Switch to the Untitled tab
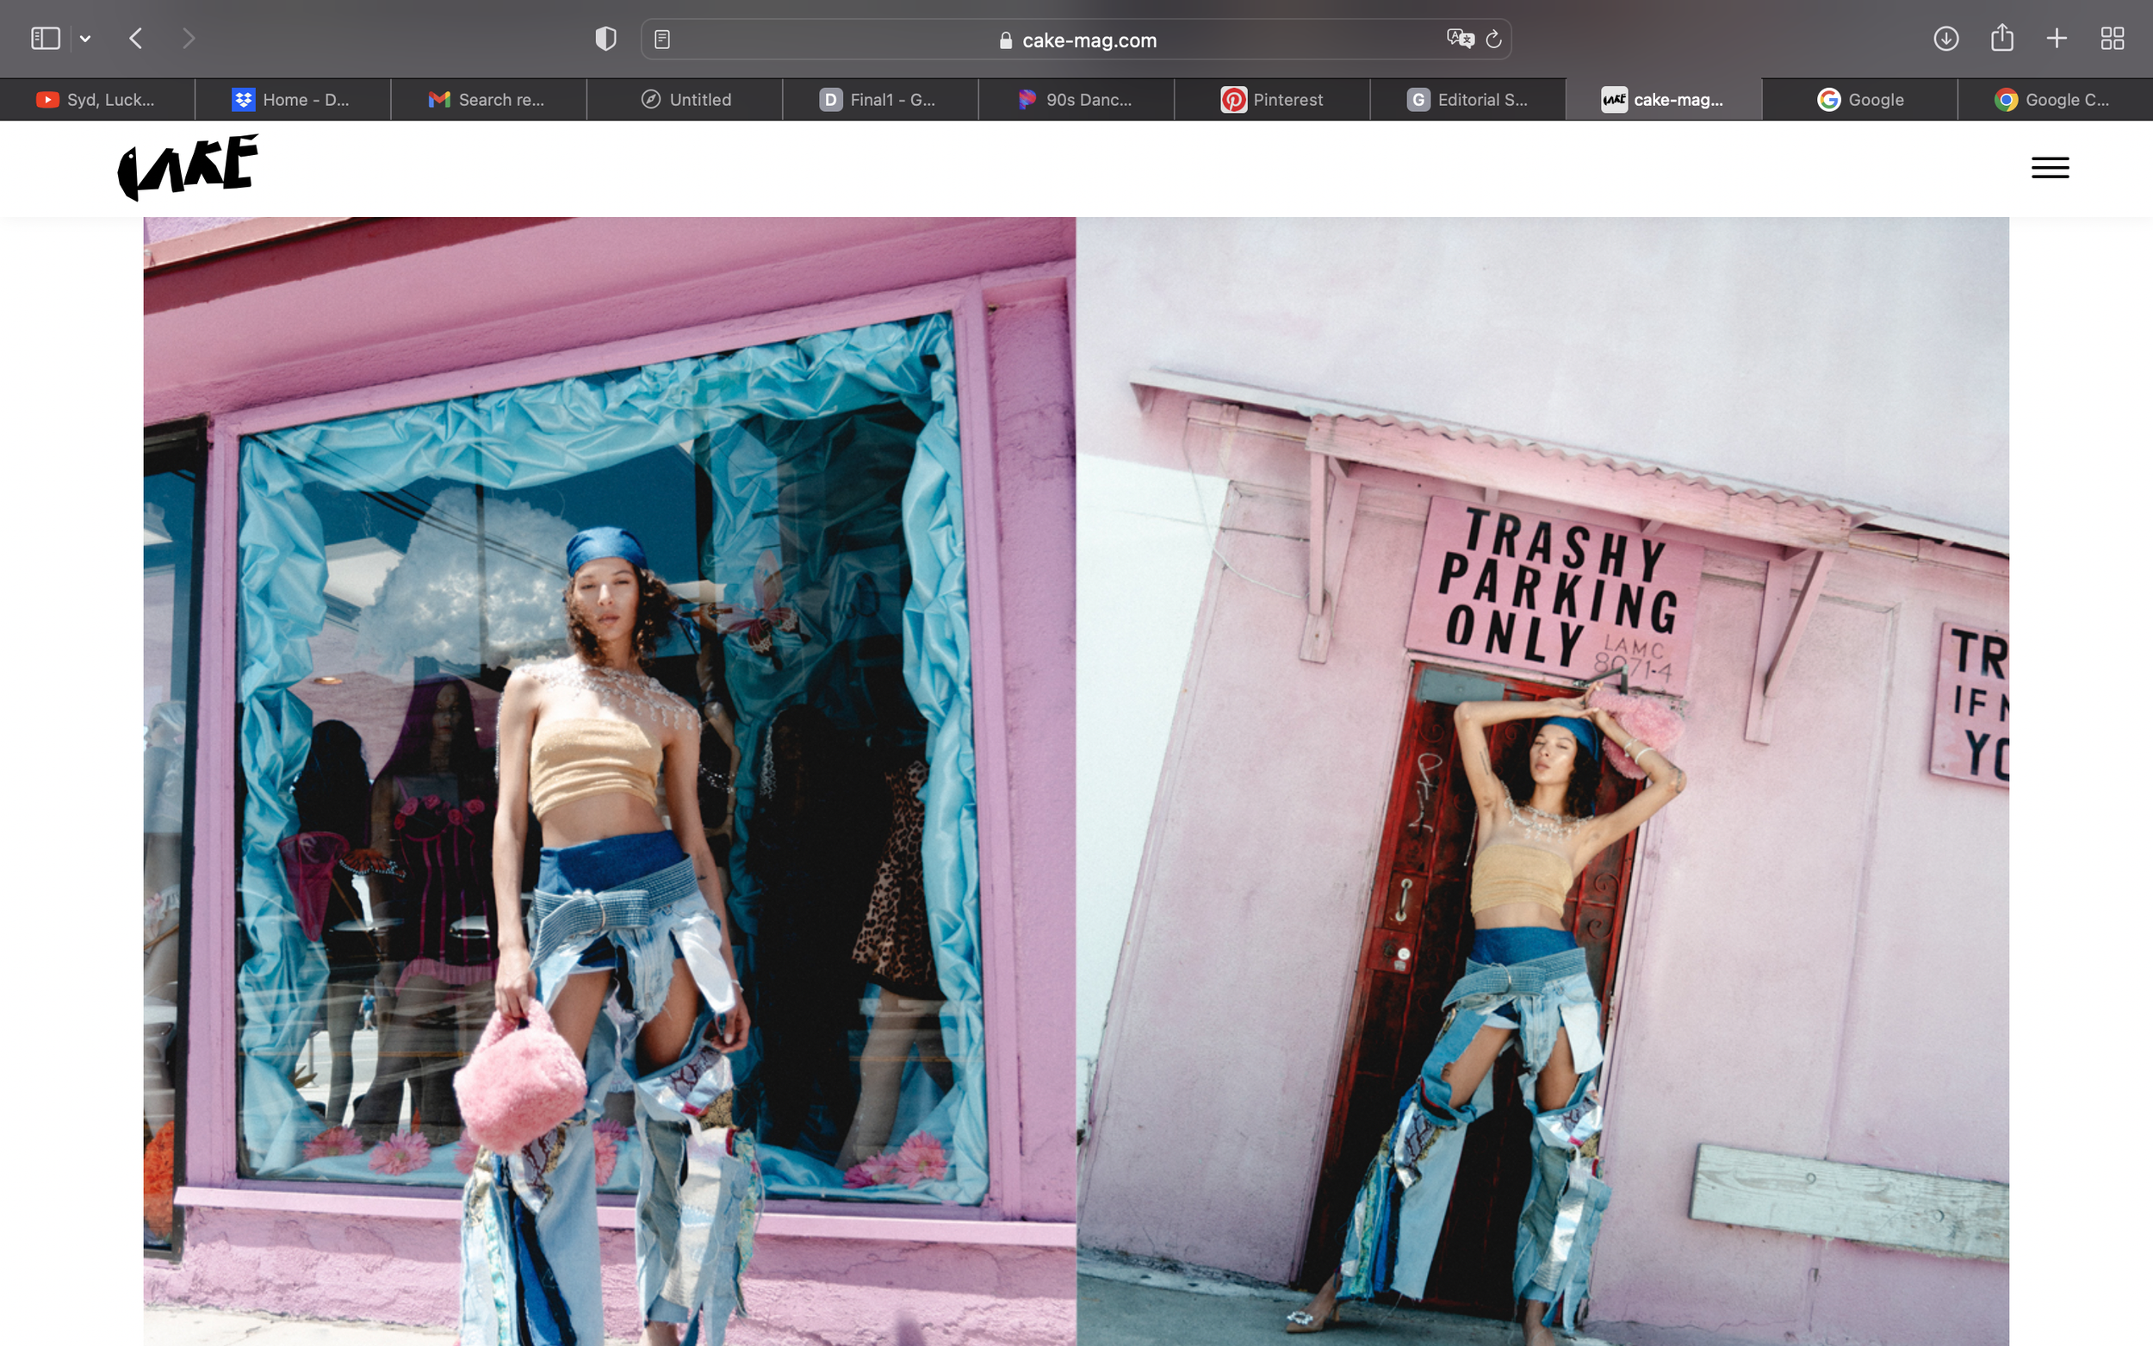The height and width of the screenshot is (1346, 2153). pyautogui.click(x=685, y=100)
